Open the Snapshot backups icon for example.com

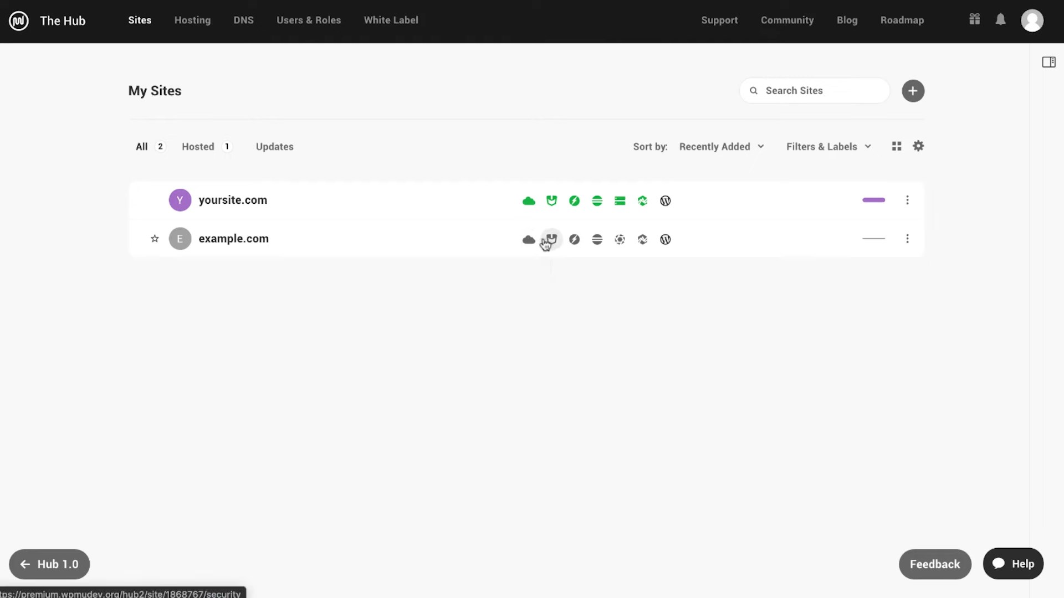tap(620, 239)
